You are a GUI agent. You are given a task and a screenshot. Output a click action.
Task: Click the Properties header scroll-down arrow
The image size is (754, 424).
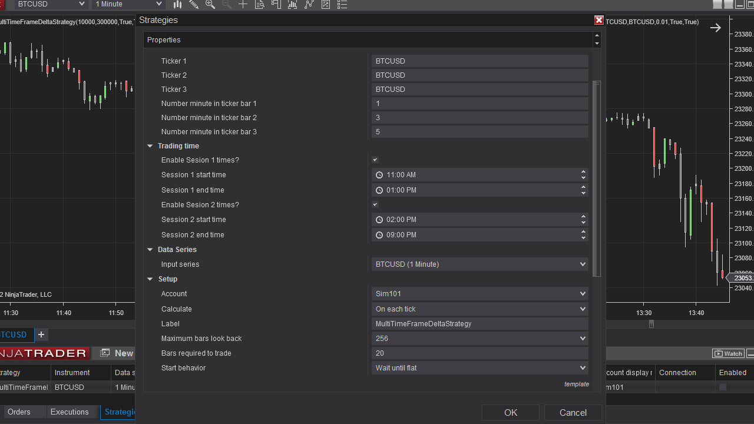597,44
